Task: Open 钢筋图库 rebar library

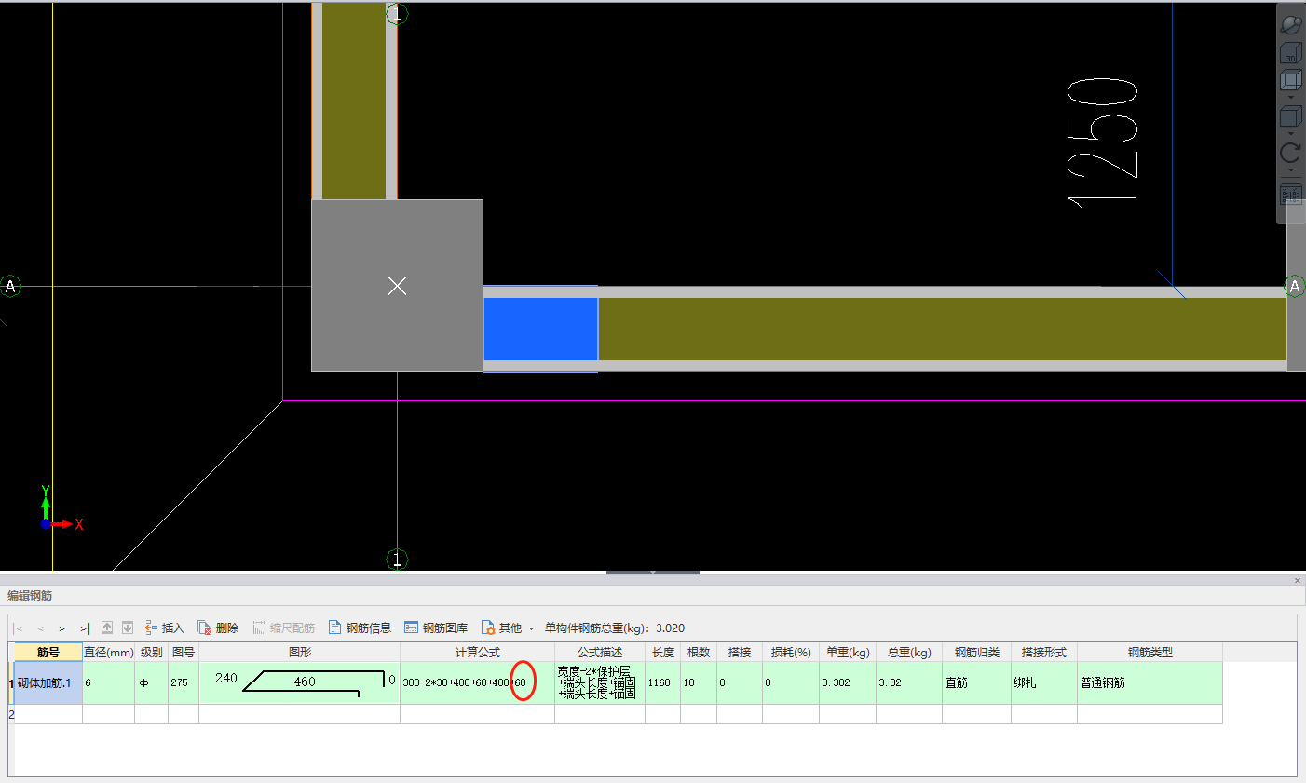Action: tap(436, 628)
